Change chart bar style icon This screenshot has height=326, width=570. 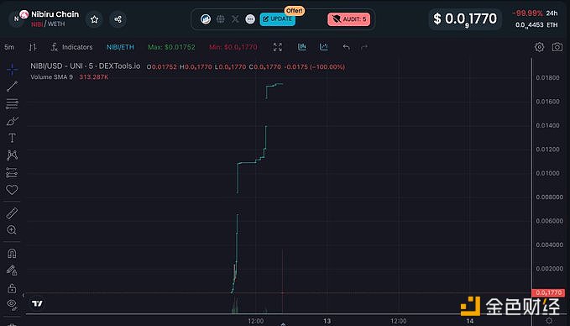pyautogui.click(x=33, y=47)
